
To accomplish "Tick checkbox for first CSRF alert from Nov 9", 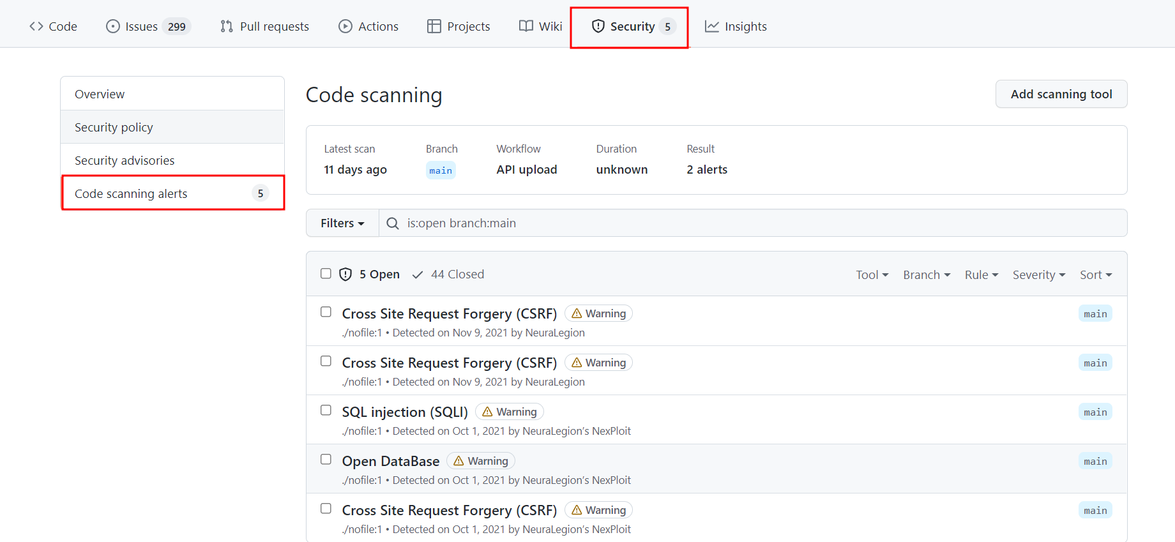I will coord(326,312).
